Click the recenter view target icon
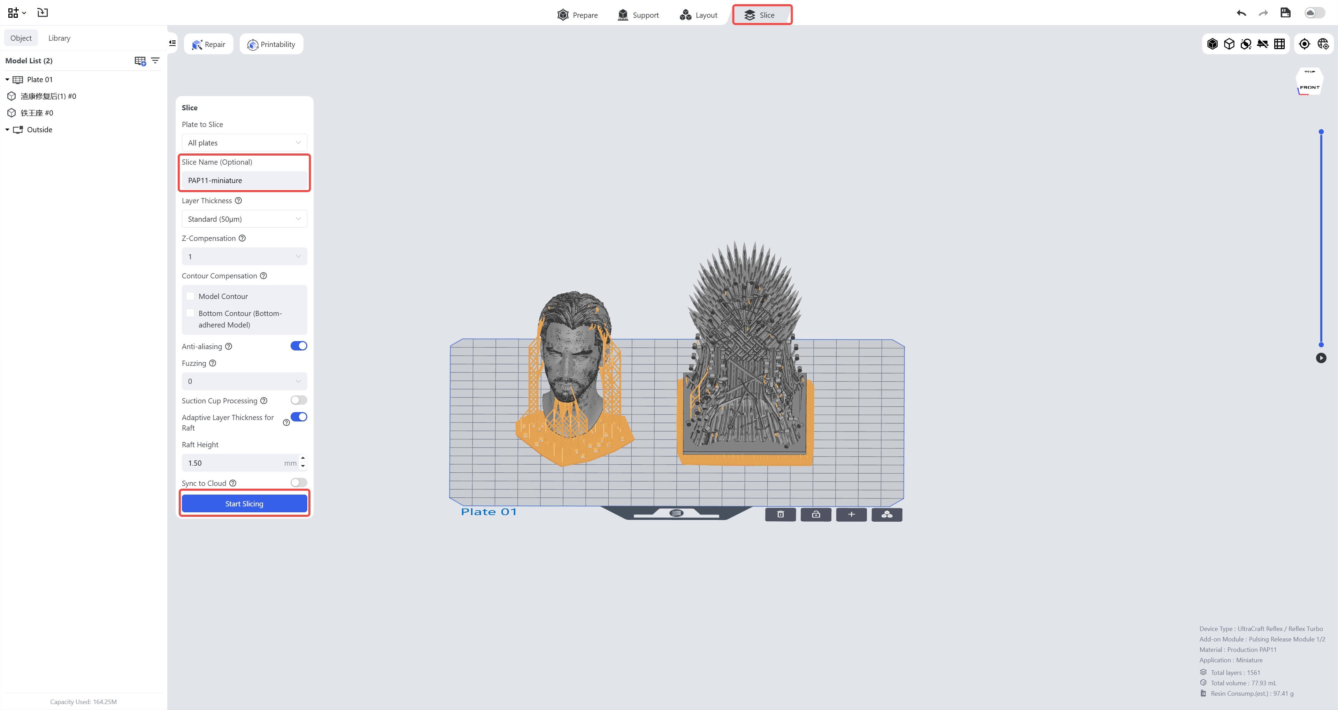Viewport: 1338px width, 710px height. pyautogui.click(x=1304, y=44)
